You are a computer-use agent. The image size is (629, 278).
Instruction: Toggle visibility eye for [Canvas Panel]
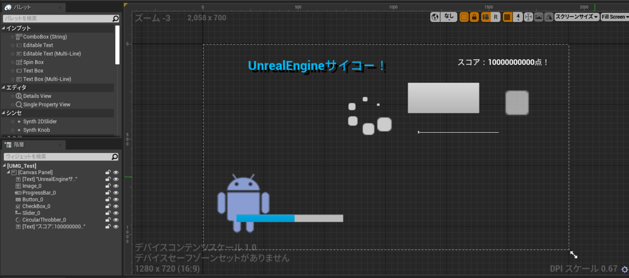pyautogui.click(x=116, y=173)
